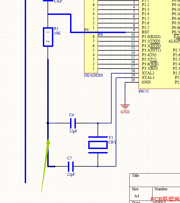Viewport: 180px width, 203px height.
Task: Click the 89C51 chip label
Action: (143, 91)
